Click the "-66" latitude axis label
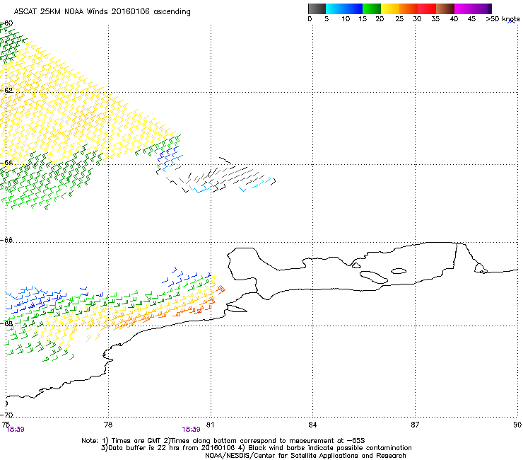 point(6,240)
